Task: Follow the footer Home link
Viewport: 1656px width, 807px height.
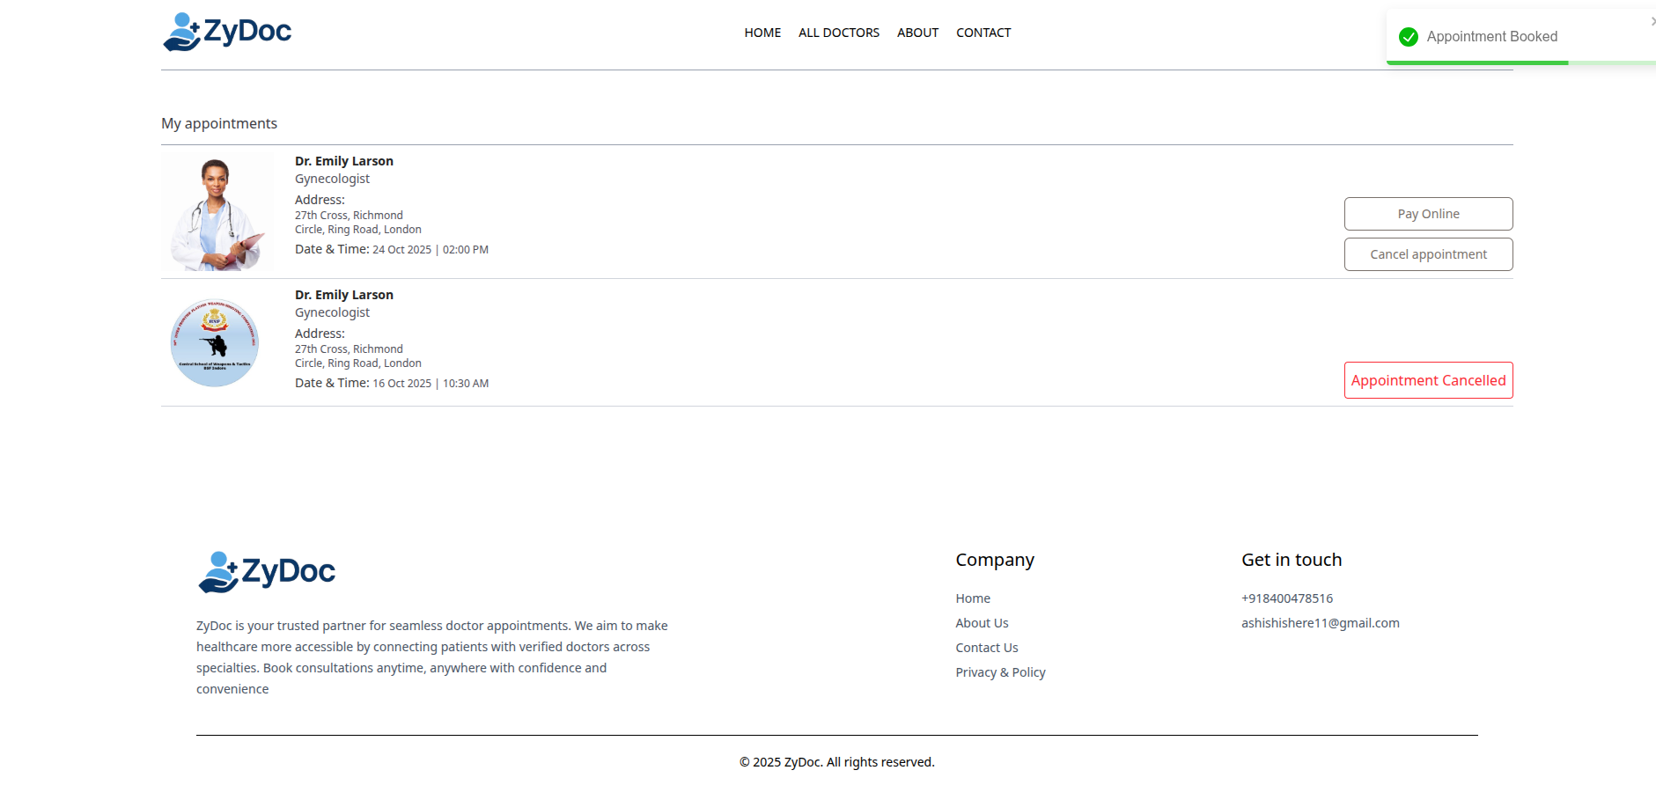Action: [x=973, y=598]
